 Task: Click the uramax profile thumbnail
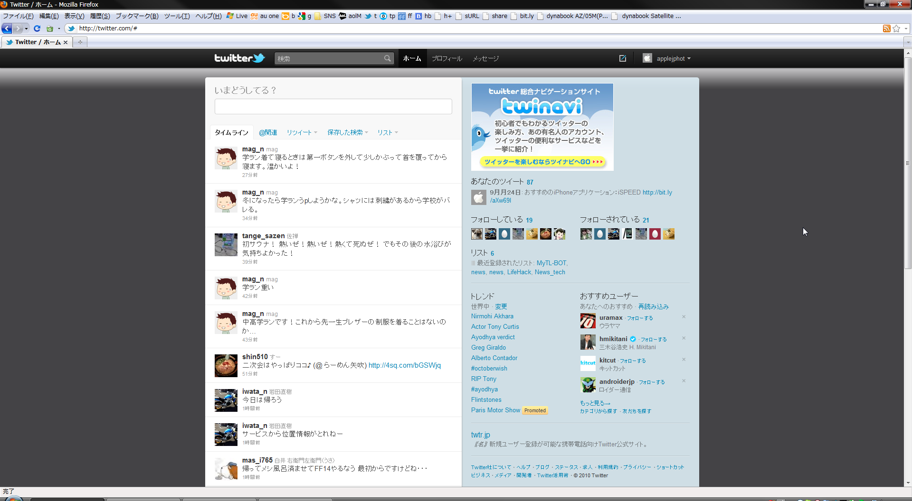(x=588, y=321)
